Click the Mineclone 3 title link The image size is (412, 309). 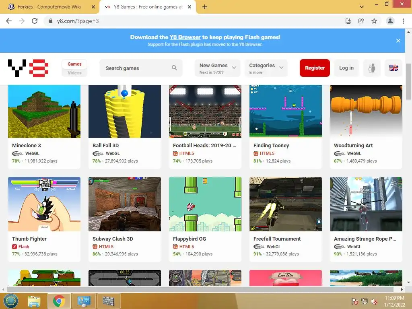pos(27,145)
